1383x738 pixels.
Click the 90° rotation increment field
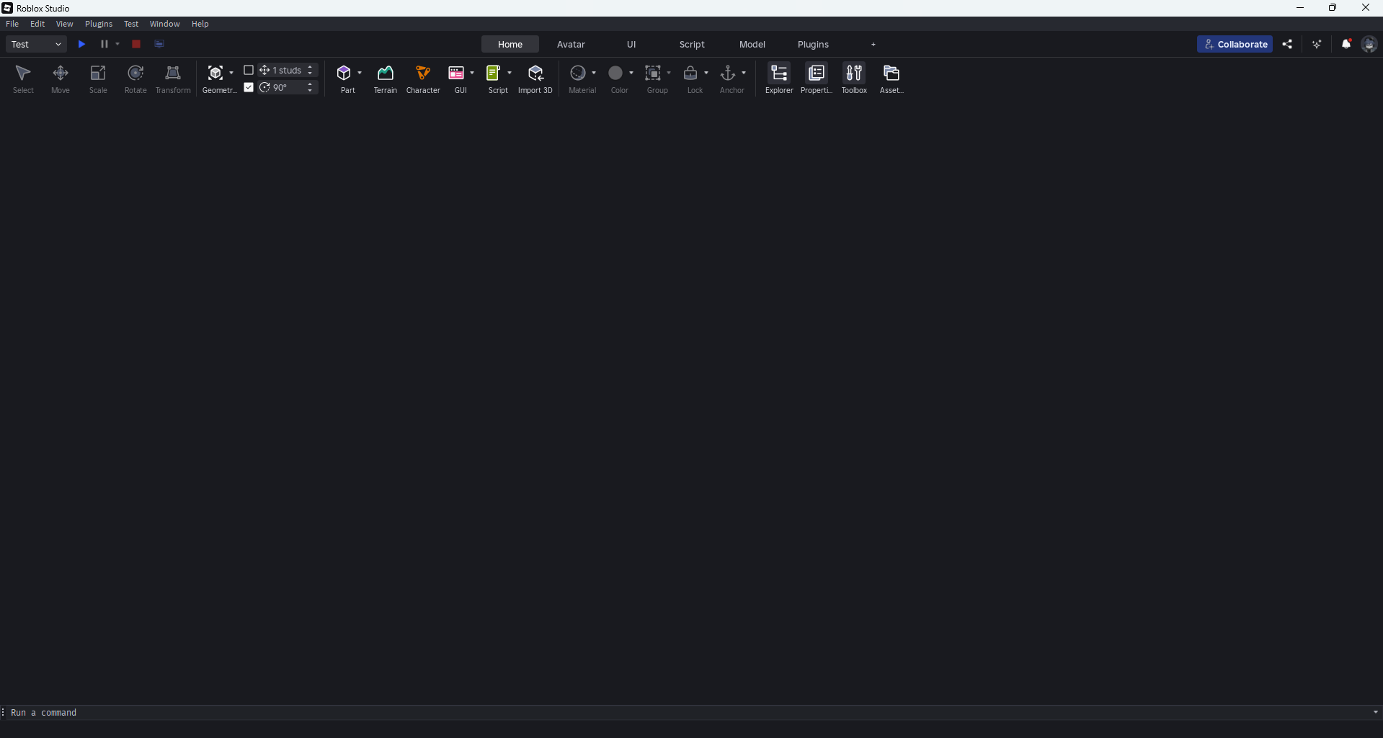coord(288,87)
